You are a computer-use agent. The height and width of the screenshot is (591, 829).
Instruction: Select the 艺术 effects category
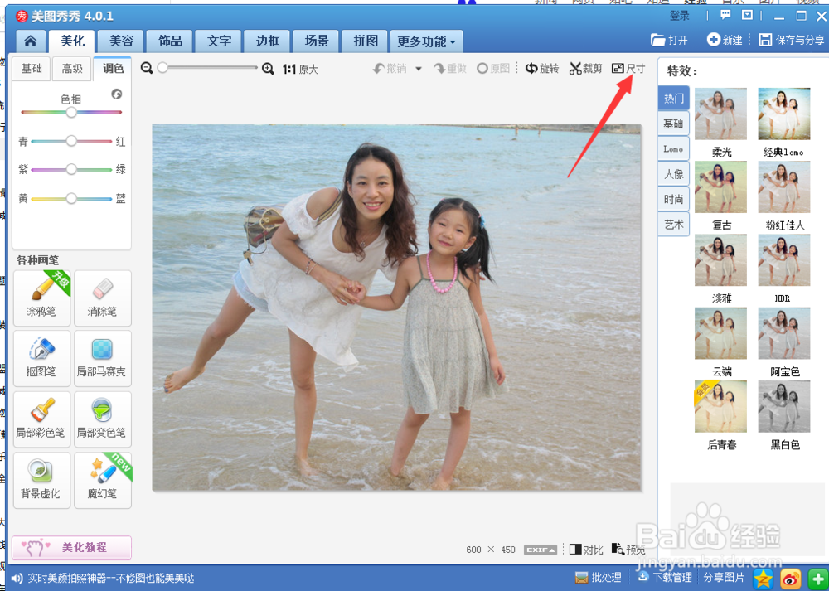(x=673, y=225)
